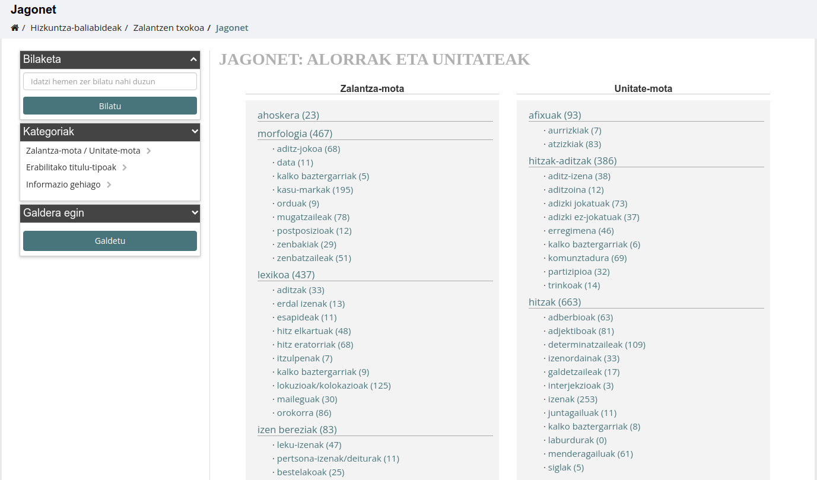Open Informazio gehiago category

(x=63, y=185)
